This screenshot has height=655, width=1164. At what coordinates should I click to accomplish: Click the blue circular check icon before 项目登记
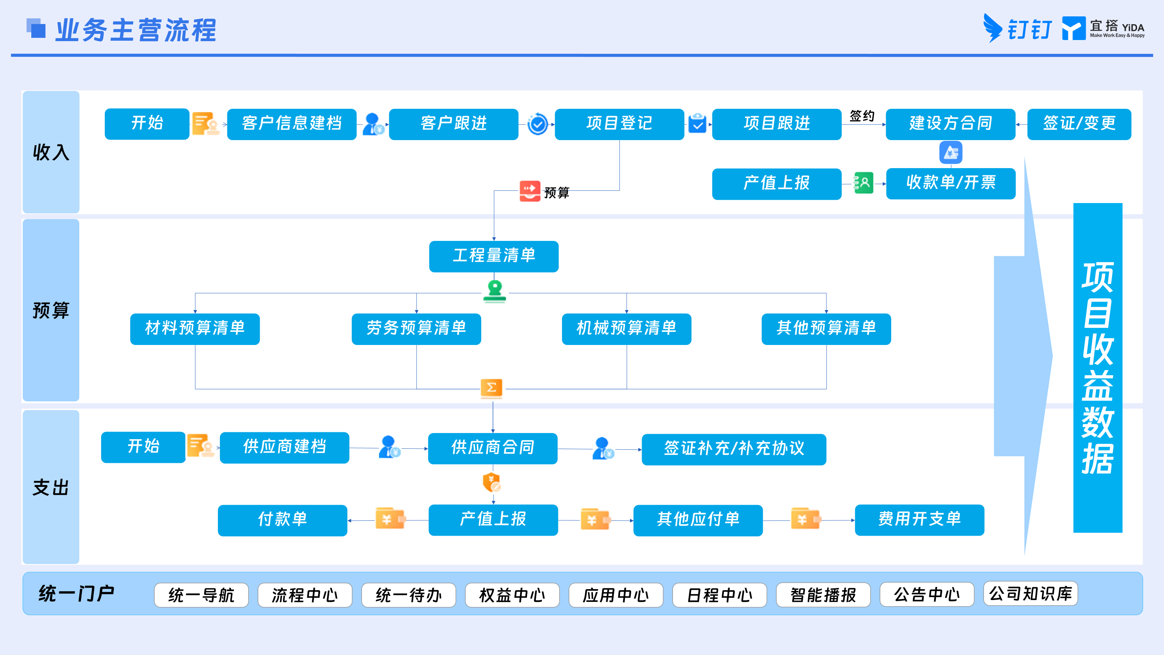click(x=538, y=124)
